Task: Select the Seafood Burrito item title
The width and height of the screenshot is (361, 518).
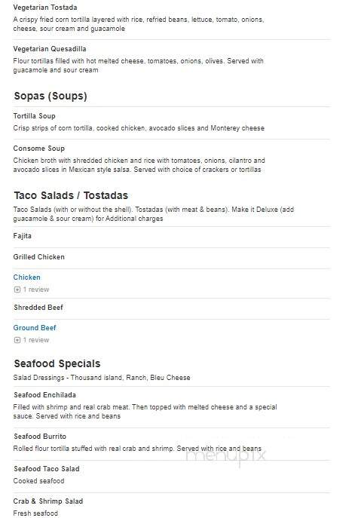Action: click(40, 437)
